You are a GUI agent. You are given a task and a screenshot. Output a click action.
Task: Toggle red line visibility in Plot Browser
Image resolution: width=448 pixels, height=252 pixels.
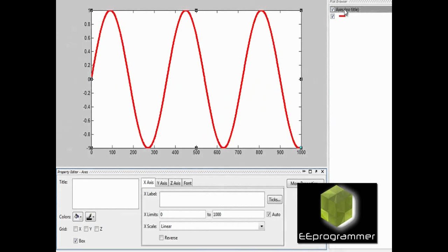point(332,16)
